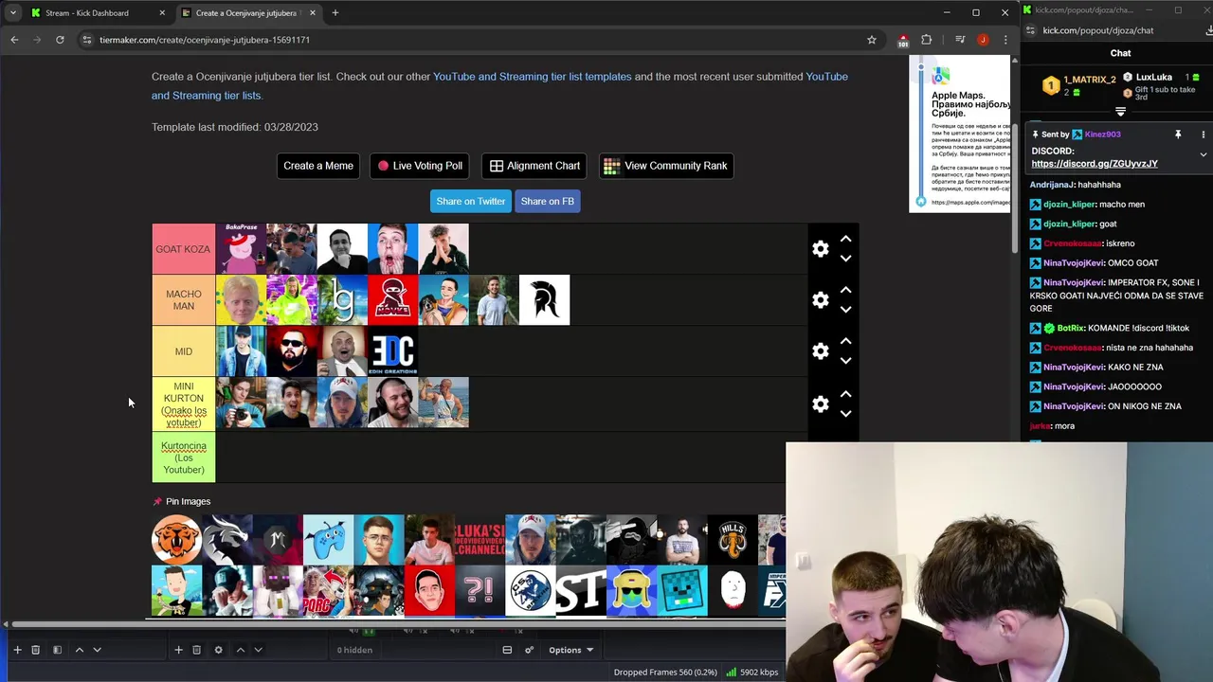Image resolution: width=1213 pixels, height=682 pixels.
Task: Open advanced audio properties gears icon
Action: pos(529,650)
